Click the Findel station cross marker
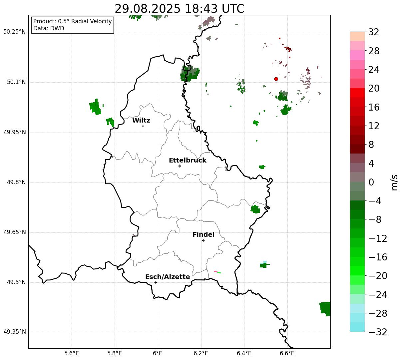The height and width of the screenshot is (360, 402). point(203,240)
